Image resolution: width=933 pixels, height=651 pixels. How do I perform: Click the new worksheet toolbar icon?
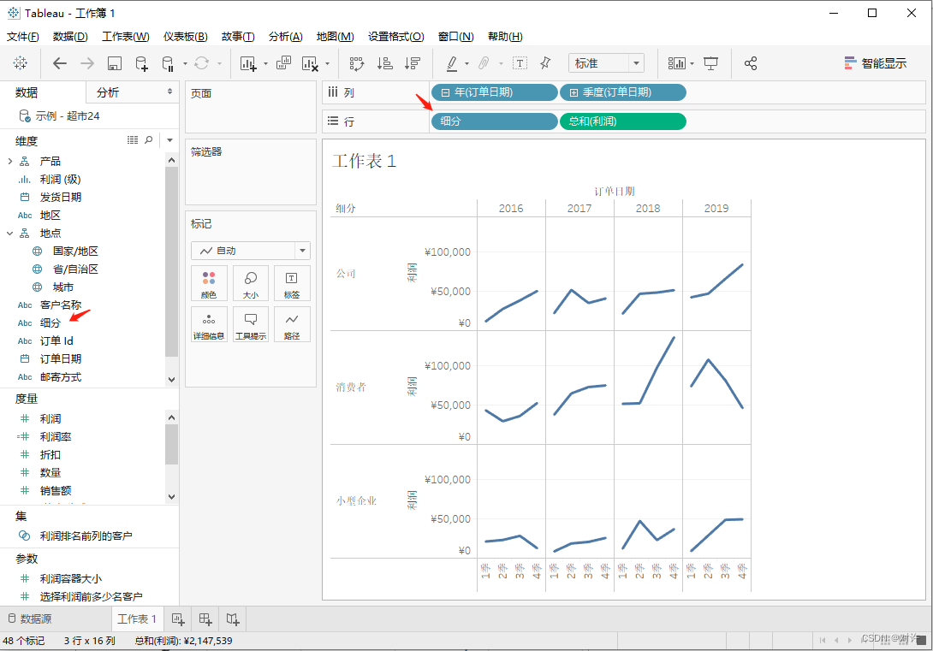(x=248, y=63)
